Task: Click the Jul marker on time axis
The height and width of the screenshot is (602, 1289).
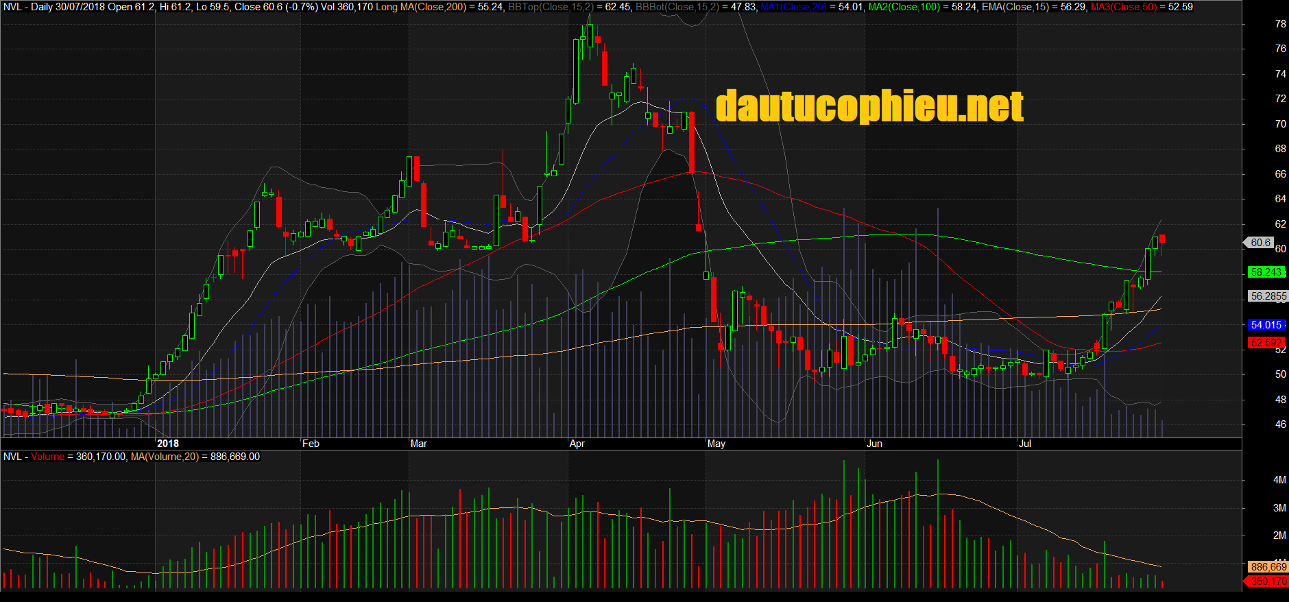Action: [1025, 444]
